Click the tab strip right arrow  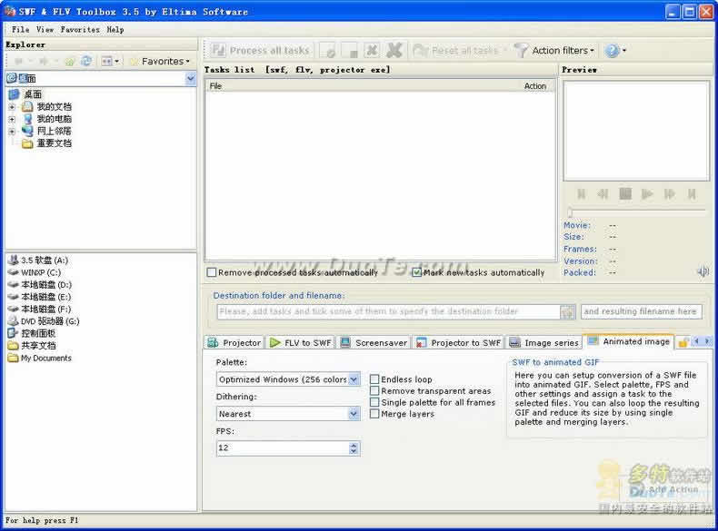pyautogui.click(x=707, y=341)
